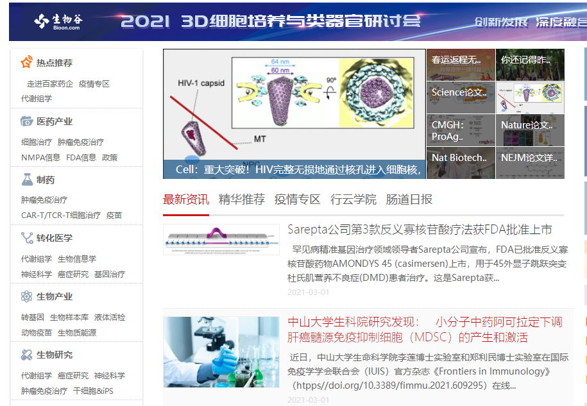Viewport: 587px width, 406px height.
Task: Click the 生物谷 Bioon.com logo
Action: click(58, 22)
